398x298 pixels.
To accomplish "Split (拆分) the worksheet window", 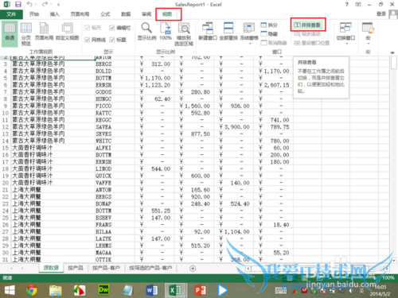I will click(269, 25).
